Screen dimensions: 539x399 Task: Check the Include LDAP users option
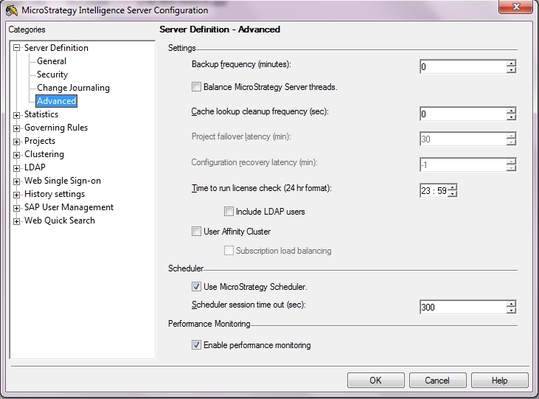point(230,212)
